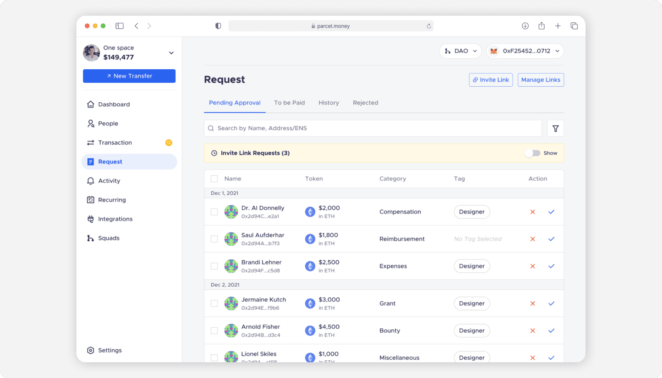Start a New Transfer

tap(129, 76)
